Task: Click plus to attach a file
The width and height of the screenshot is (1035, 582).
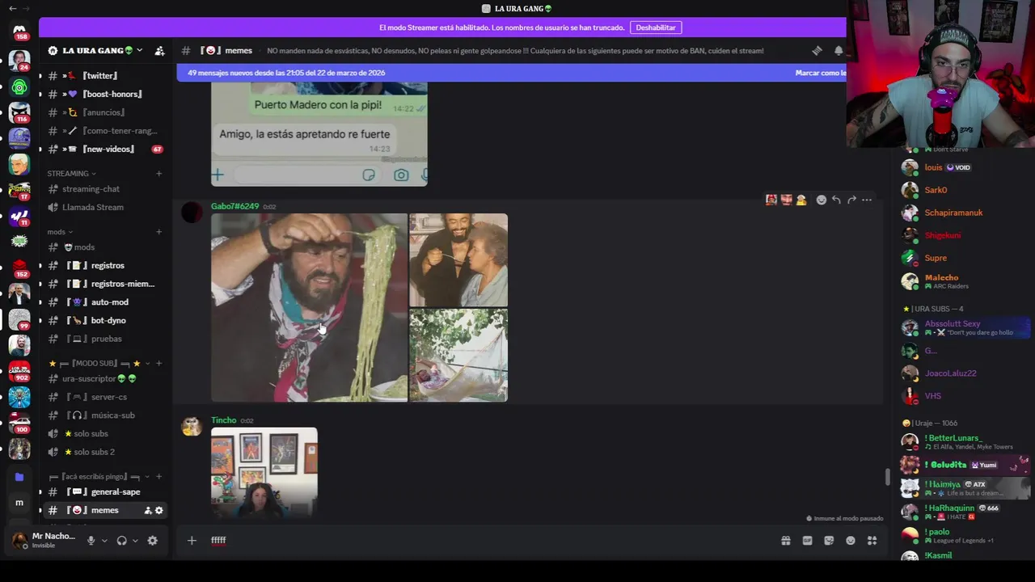Action: [192, 541]
